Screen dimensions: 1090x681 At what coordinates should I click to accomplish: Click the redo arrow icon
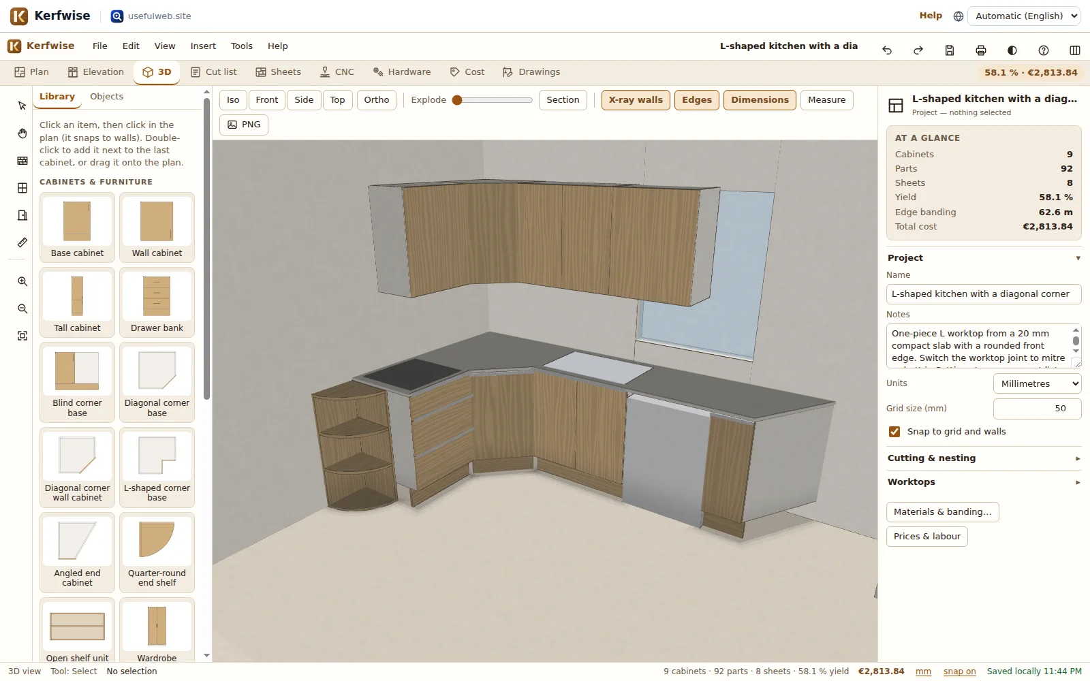click(918, 50)
